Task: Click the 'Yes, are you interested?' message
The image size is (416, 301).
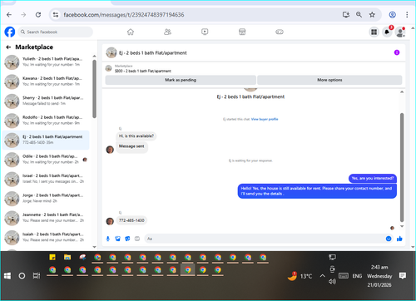Action: (x=373, y=178)
